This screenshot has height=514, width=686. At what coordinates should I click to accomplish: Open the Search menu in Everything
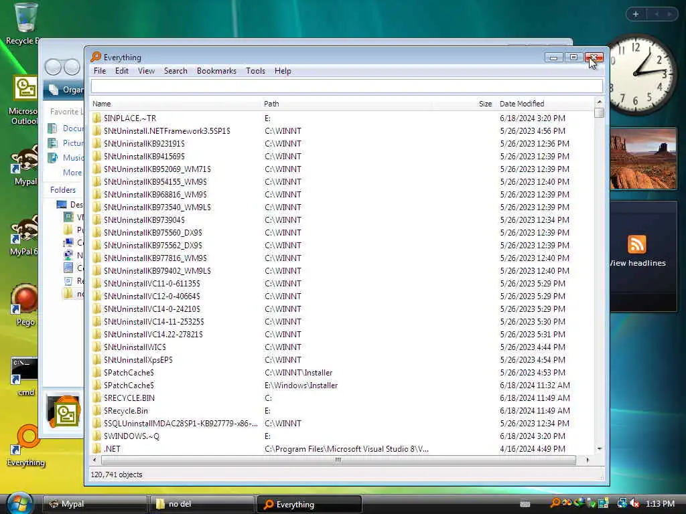click(176, 71)
